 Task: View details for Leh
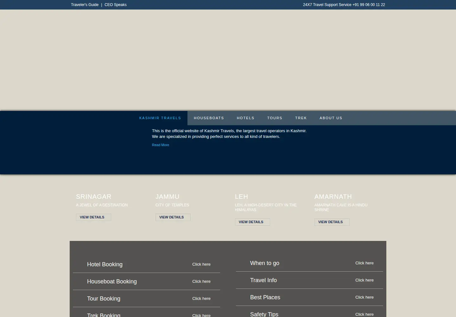coord(252,222)
